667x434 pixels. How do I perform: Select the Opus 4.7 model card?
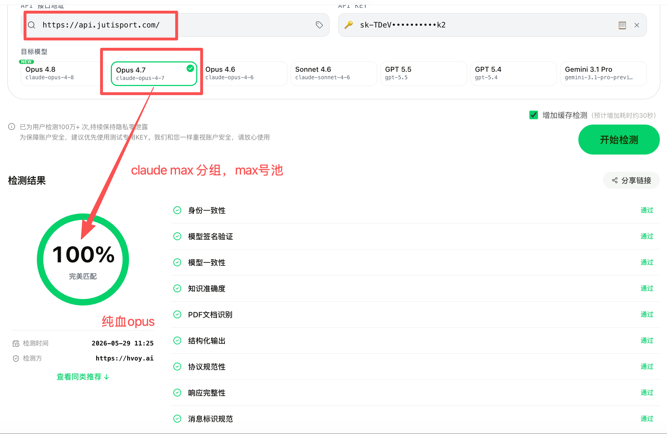[x=154, y=74]
